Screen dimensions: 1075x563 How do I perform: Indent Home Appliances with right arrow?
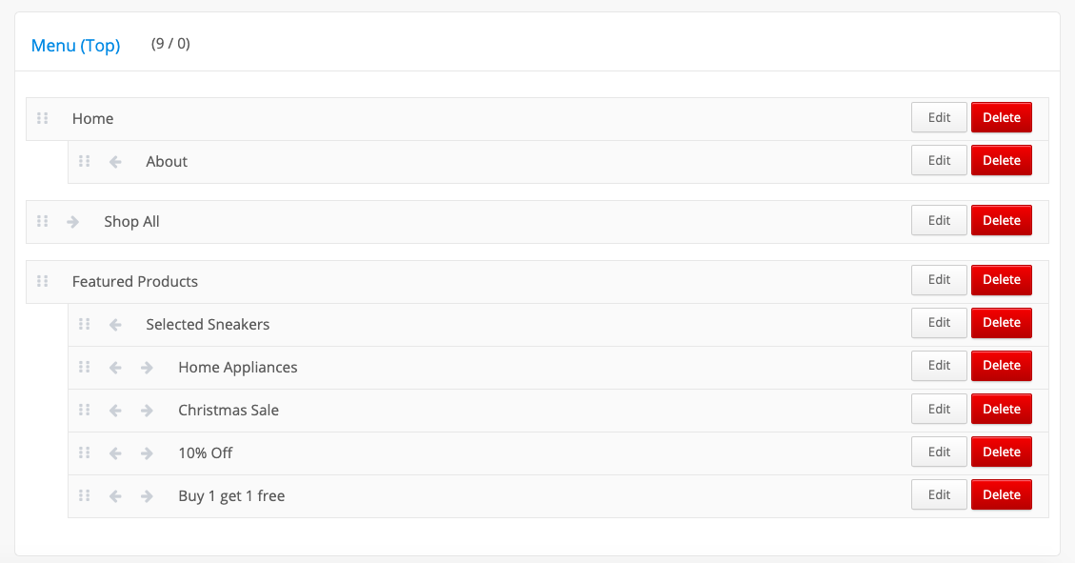pos(147,368)
